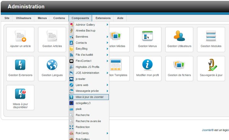Click the Liens web menu icon
Image resolution: width=229 pixels, height=140 pixels.
pyautogui.click(x=71, y=85)
